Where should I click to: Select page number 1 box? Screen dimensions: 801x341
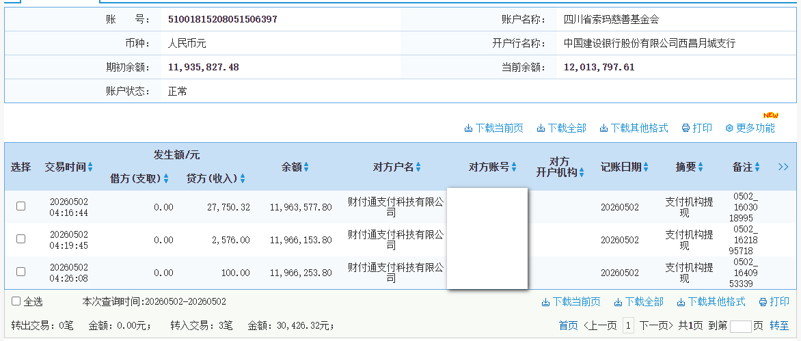[x=628, y=325]
